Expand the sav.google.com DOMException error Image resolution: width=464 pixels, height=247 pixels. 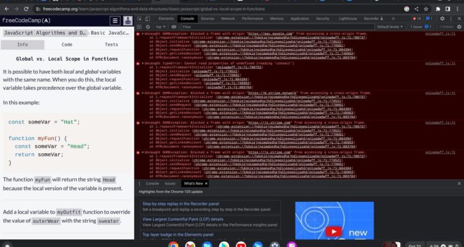click(144, 34)
